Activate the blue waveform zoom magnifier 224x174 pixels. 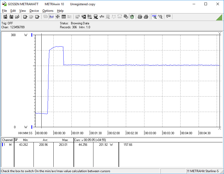[154, 17]
